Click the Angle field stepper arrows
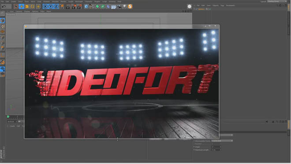 pos(220,147)
